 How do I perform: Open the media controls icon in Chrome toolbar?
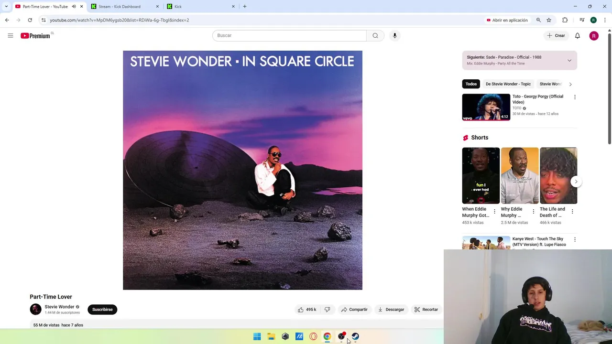[582, 20]
